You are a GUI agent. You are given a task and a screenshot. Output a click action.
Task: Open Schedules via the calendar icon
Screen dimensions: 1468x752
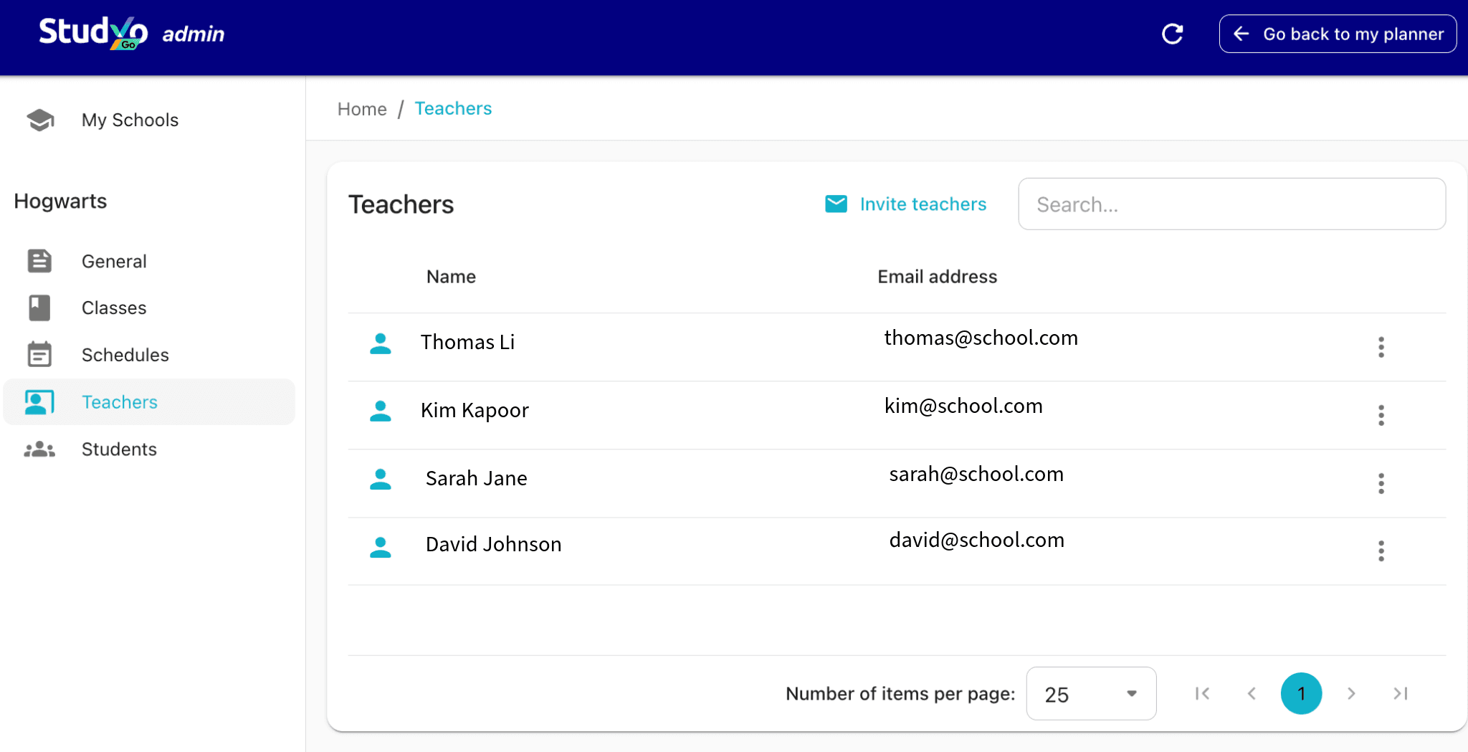coord(39,353)
